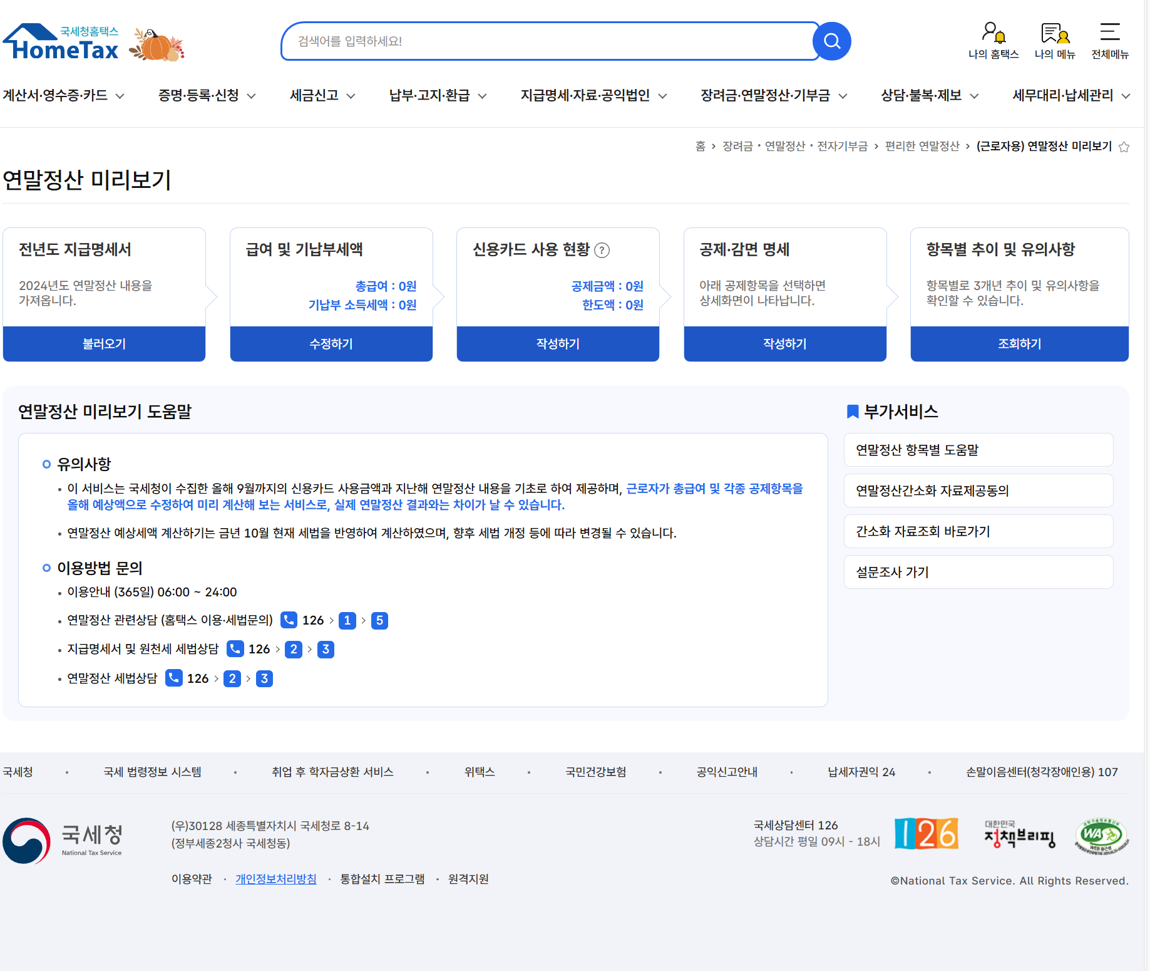Image resolution: width=1150 pixels, height=971 pixels.
Task: Click bookmark icon next to 부가서비스
Action: click(x=852, y=412)
